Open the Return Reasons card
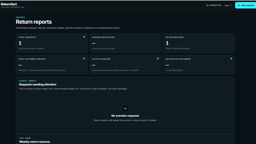Screen dimensions: 256x144 pyautogui.click(x=199, y=43)
